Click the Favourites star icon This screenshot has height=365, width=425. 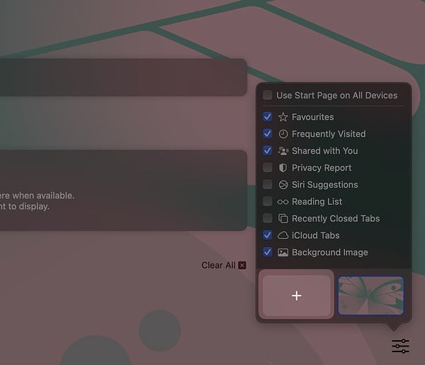(283, 117)
